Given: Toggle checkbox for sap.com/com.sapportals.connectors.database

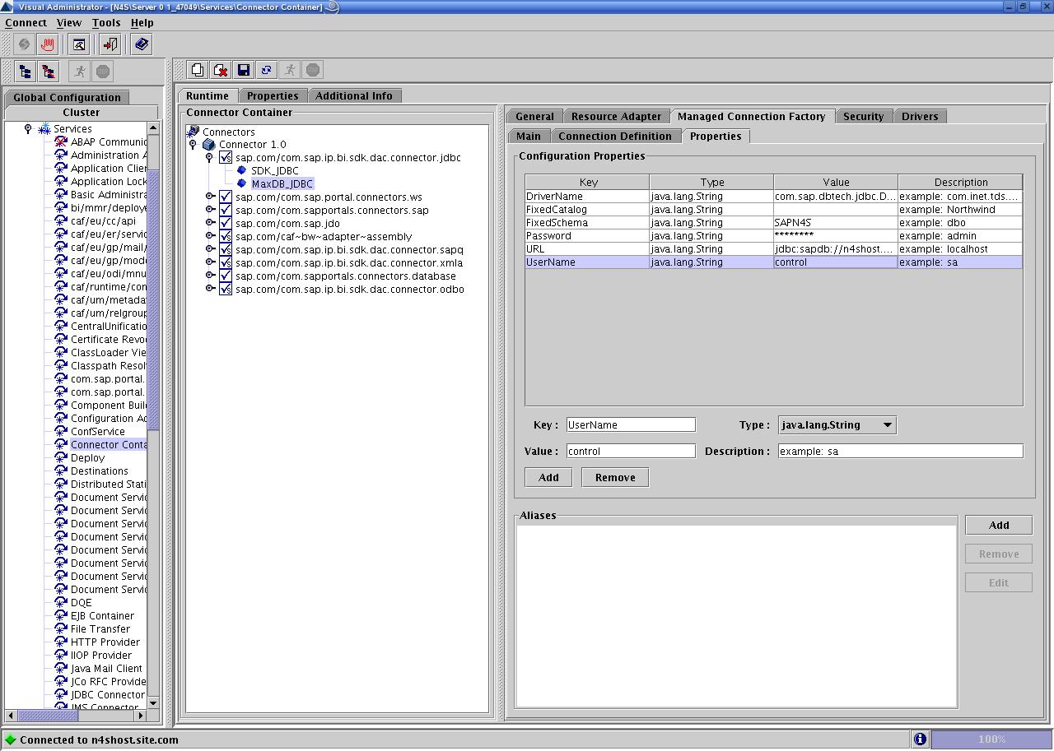Looking at the screenshot, I should (x=226, y=276).
